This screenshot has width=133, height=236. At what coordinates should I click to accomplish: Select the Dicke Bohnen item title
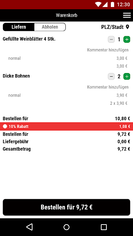coord(16,76)
